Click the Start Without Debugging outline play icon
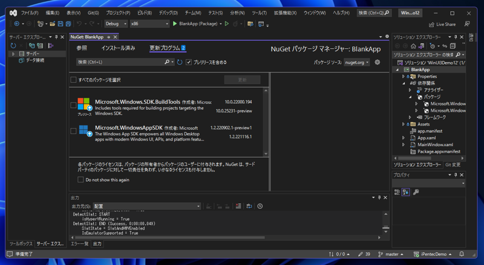484x265 pixels. point(227,24)
